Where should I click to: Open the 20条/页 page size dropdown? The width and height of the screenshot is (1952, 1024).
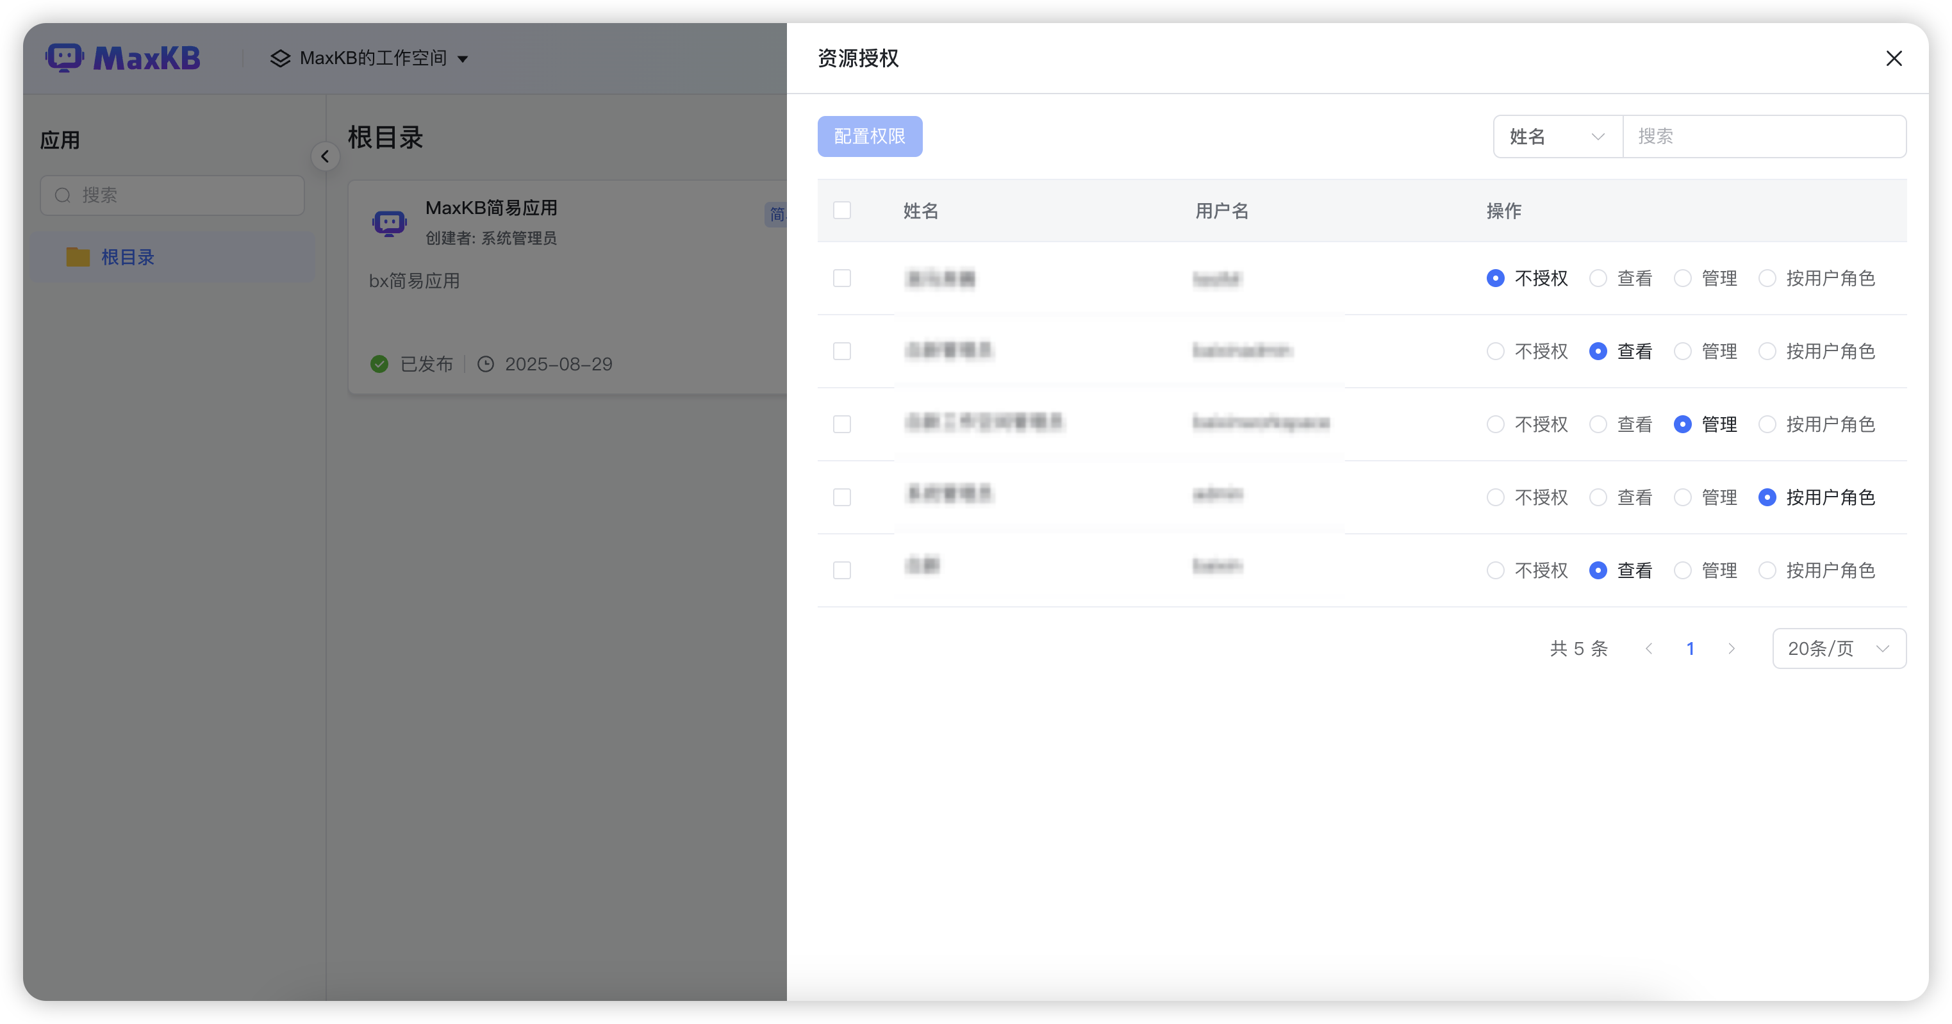[x=1839, y=648]
